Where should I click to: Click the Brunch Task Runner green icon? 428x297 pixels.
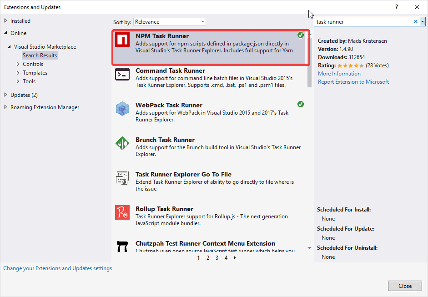(x=122, y=144)
